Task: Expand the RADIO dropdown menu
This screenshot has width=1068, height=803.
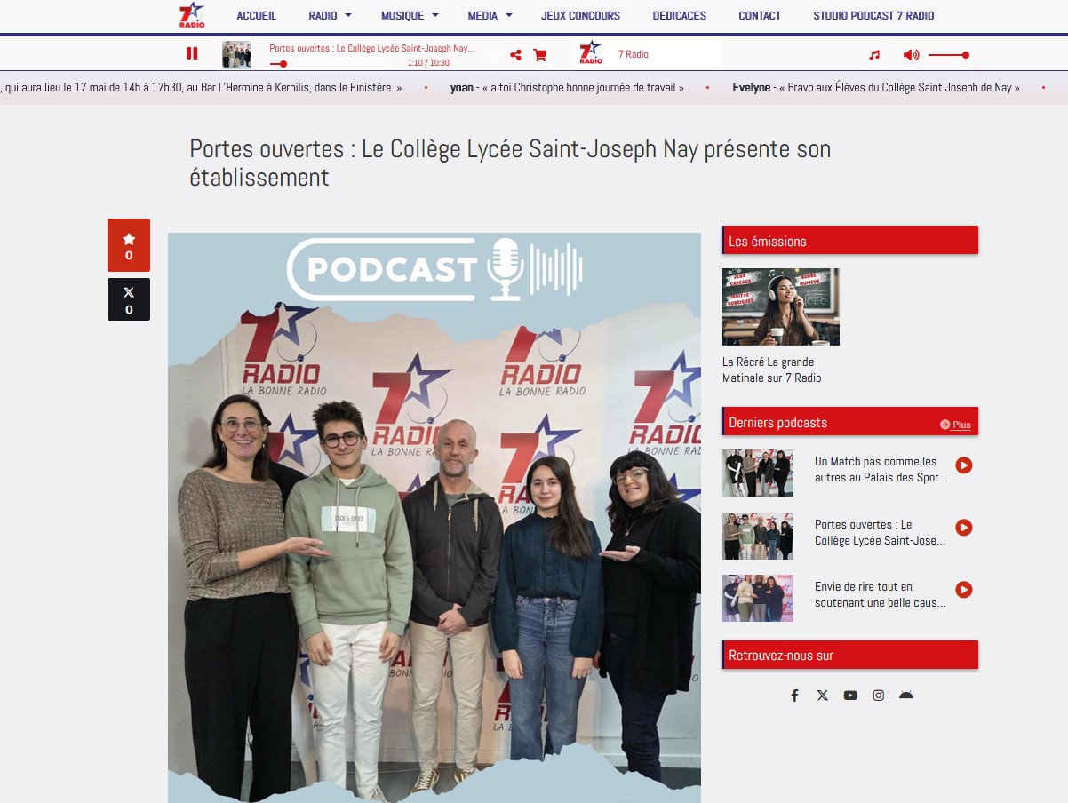Action: coord(330,15)
